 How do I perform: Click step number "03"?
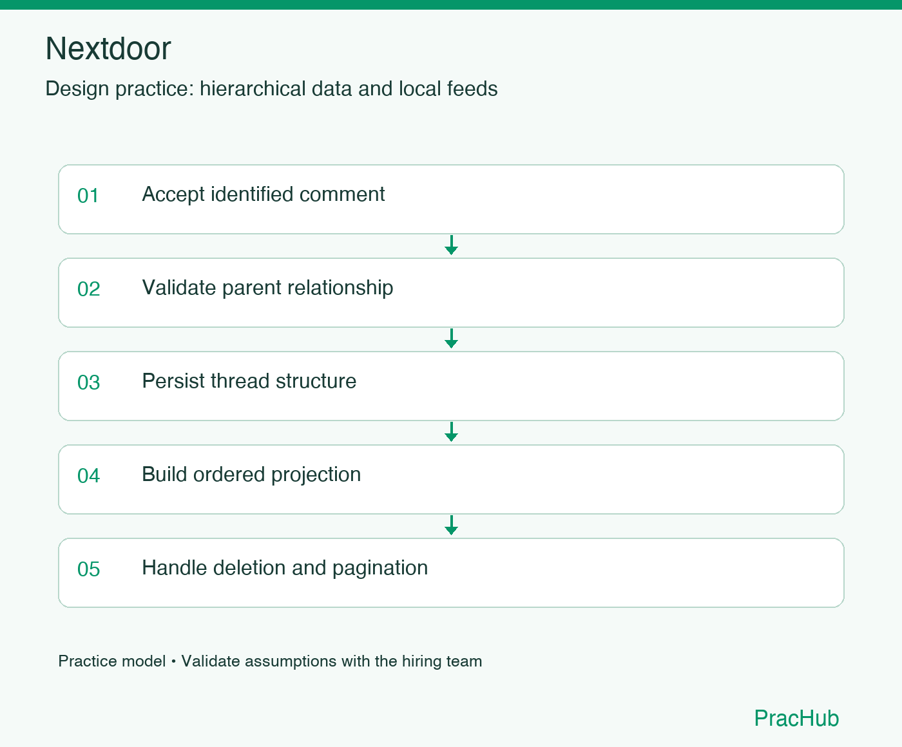(89, 383)
